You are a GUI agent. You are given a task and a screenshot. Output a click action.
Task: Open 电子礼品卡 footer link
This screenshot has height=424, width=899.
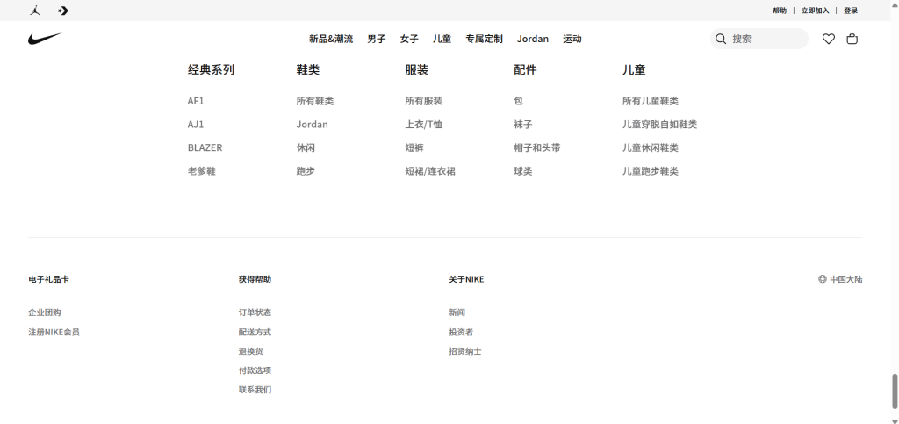click(x=49, y=279)
